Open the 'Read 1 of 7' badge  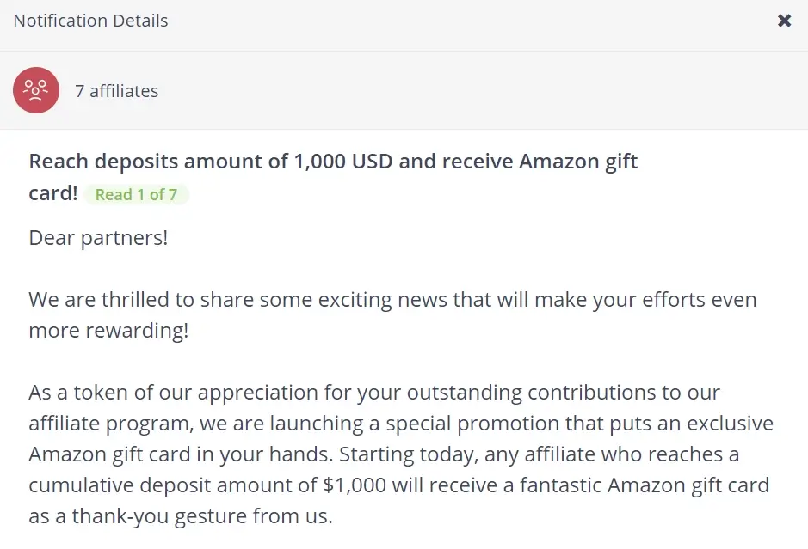136,195
